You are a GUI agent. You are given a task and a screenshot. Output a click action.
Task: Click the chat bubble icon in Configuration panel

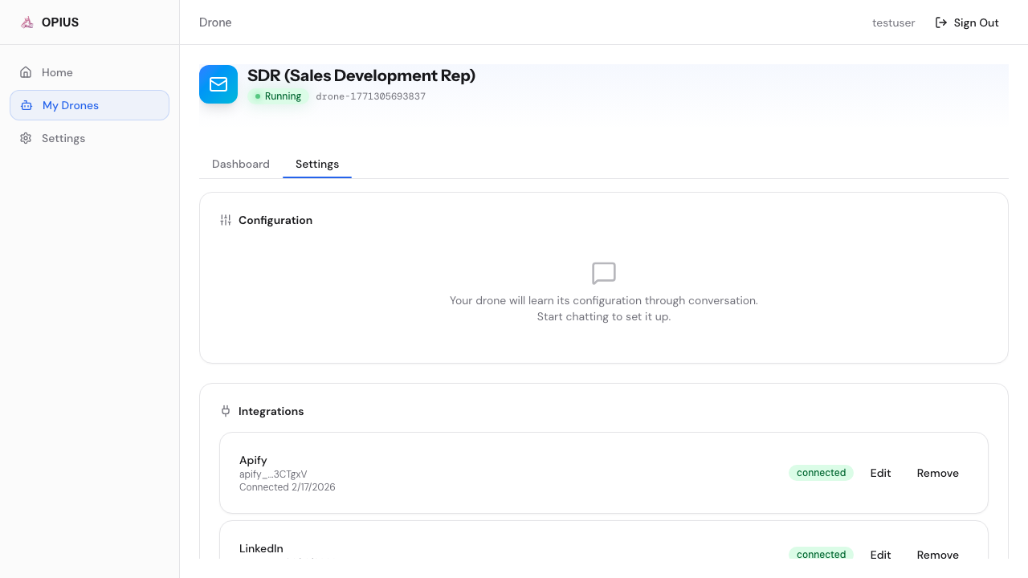pos(603,273)
